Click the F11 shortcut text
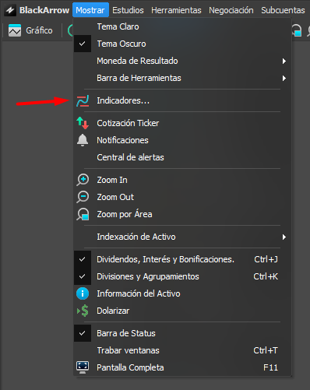 click(270, 367)
